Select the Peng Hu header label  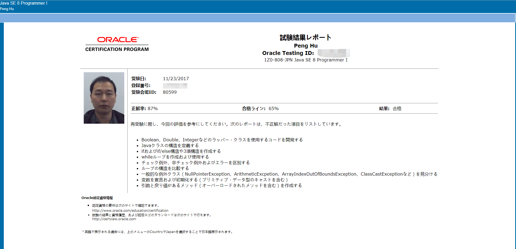pyautogui.click(x=7, y=9)
